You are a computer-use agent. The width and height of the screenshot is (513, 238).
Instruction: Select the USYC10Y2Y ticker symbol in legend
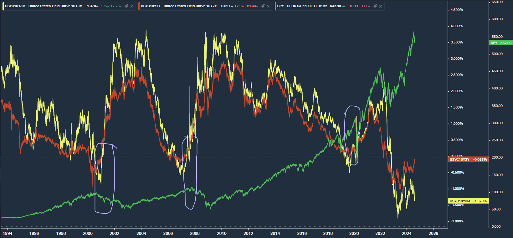(x=151, y=6)
